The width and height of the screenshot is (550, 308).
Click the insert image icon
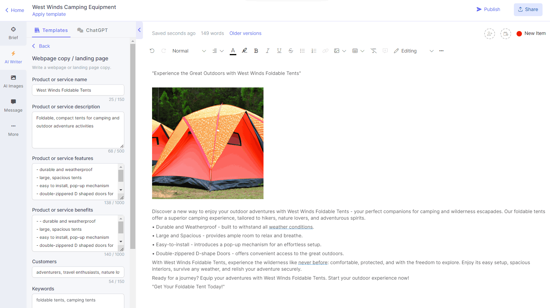337,51
